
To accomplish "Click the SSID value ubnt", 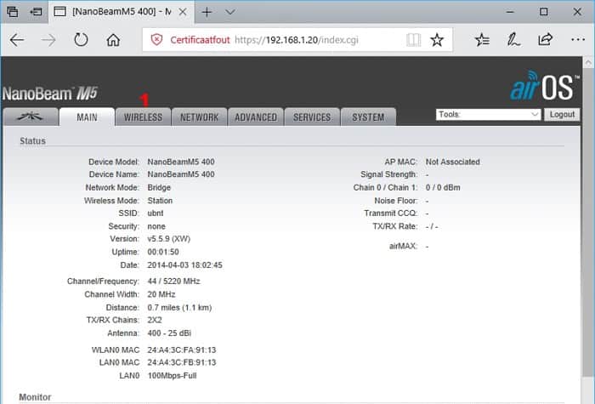I will (156, 213).
